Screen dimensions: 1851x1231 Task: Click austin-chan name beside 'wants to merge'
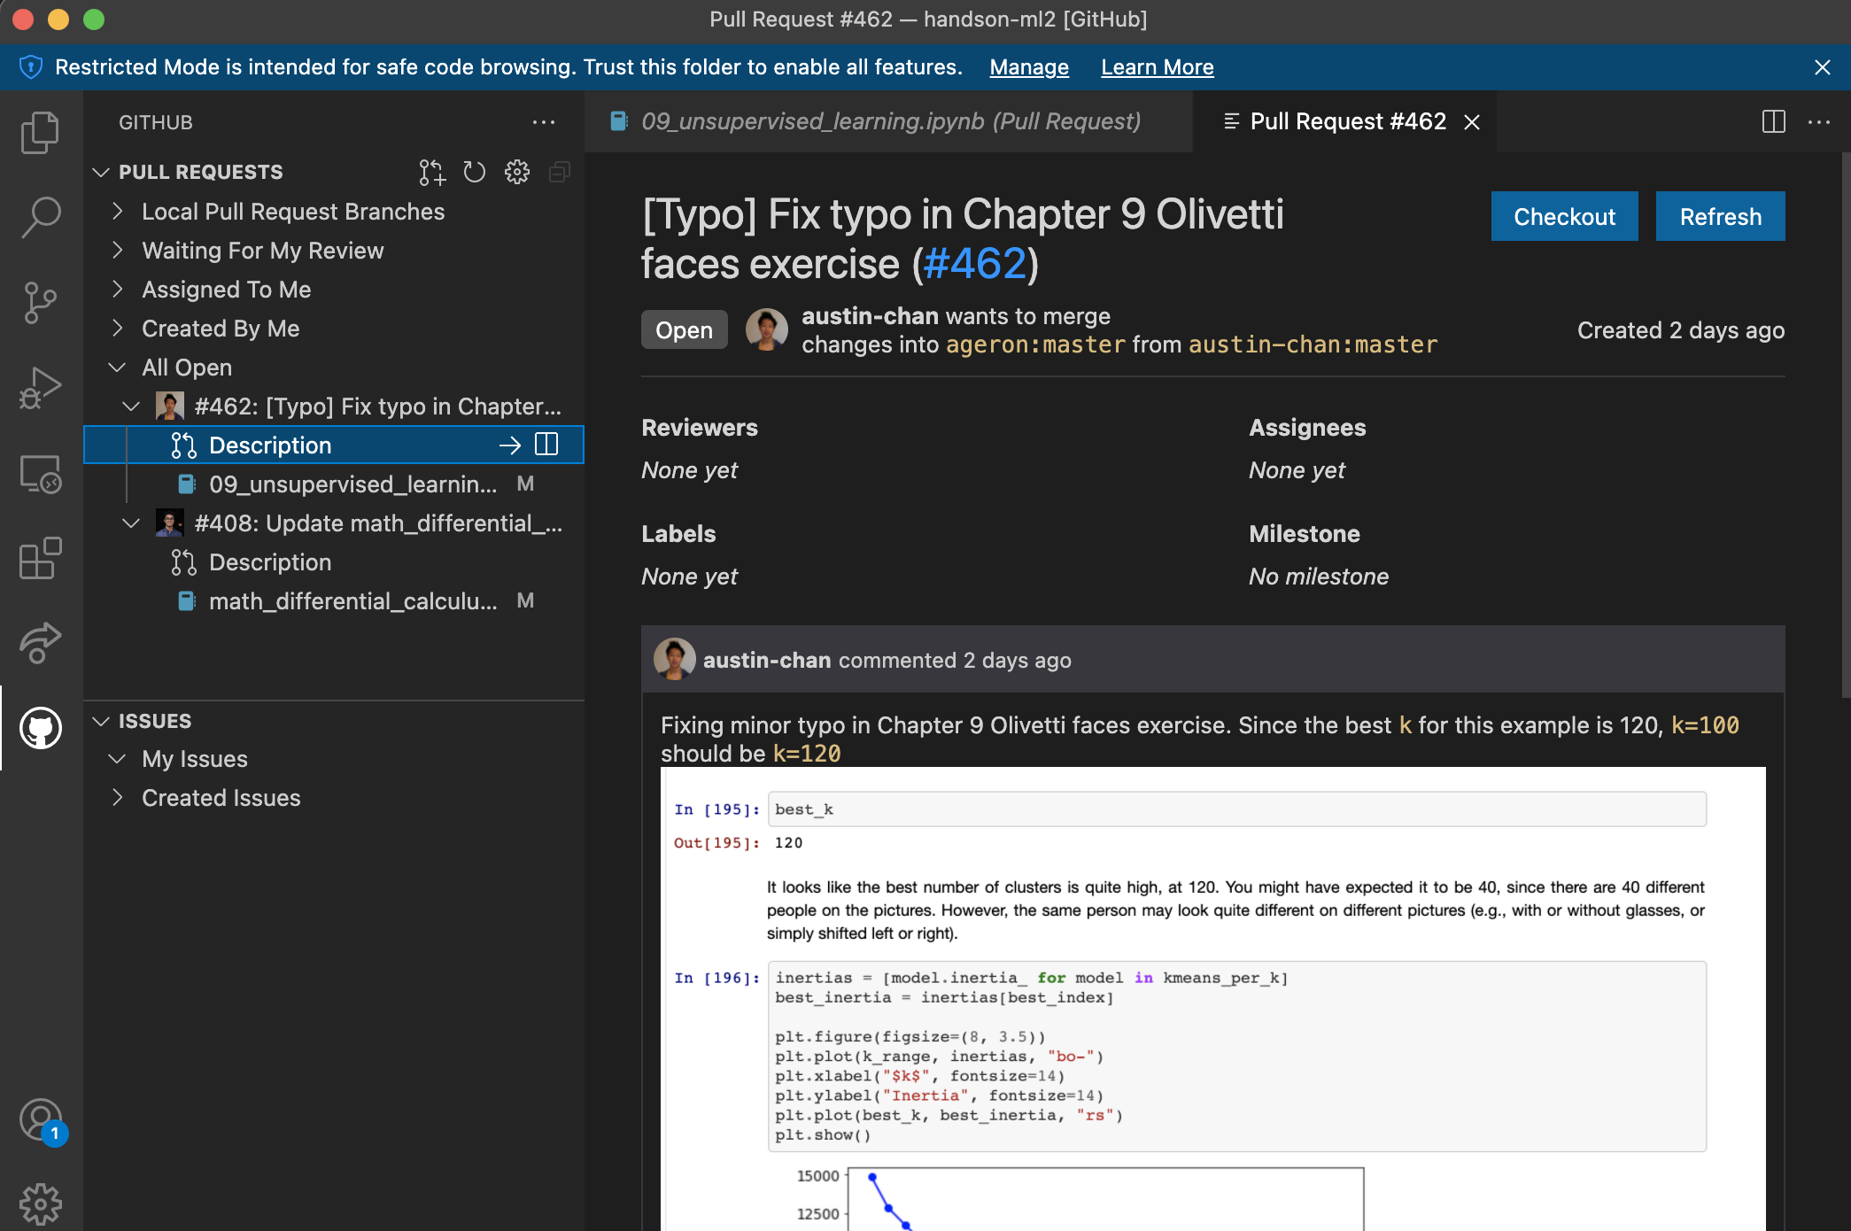[x=870, y=316]
